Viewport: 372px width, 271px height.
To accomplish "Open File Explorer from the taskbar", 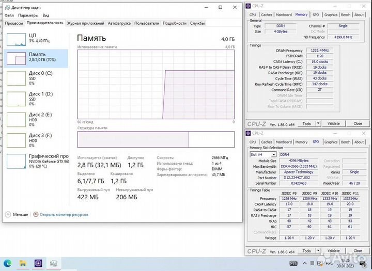I will pyautogui.click(x=23, y=263).
